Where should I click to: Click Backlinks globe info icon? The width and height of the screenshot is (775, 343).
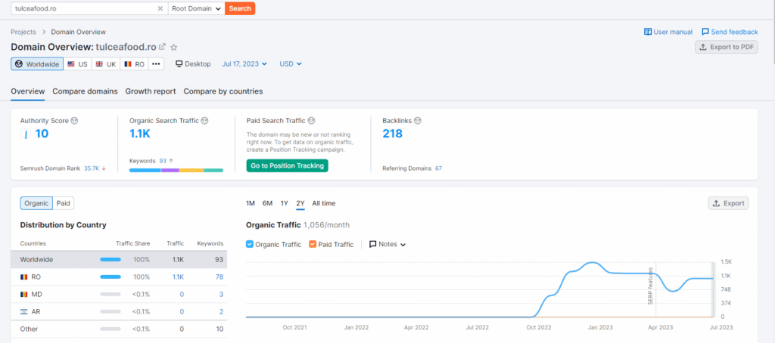point(417,120)
